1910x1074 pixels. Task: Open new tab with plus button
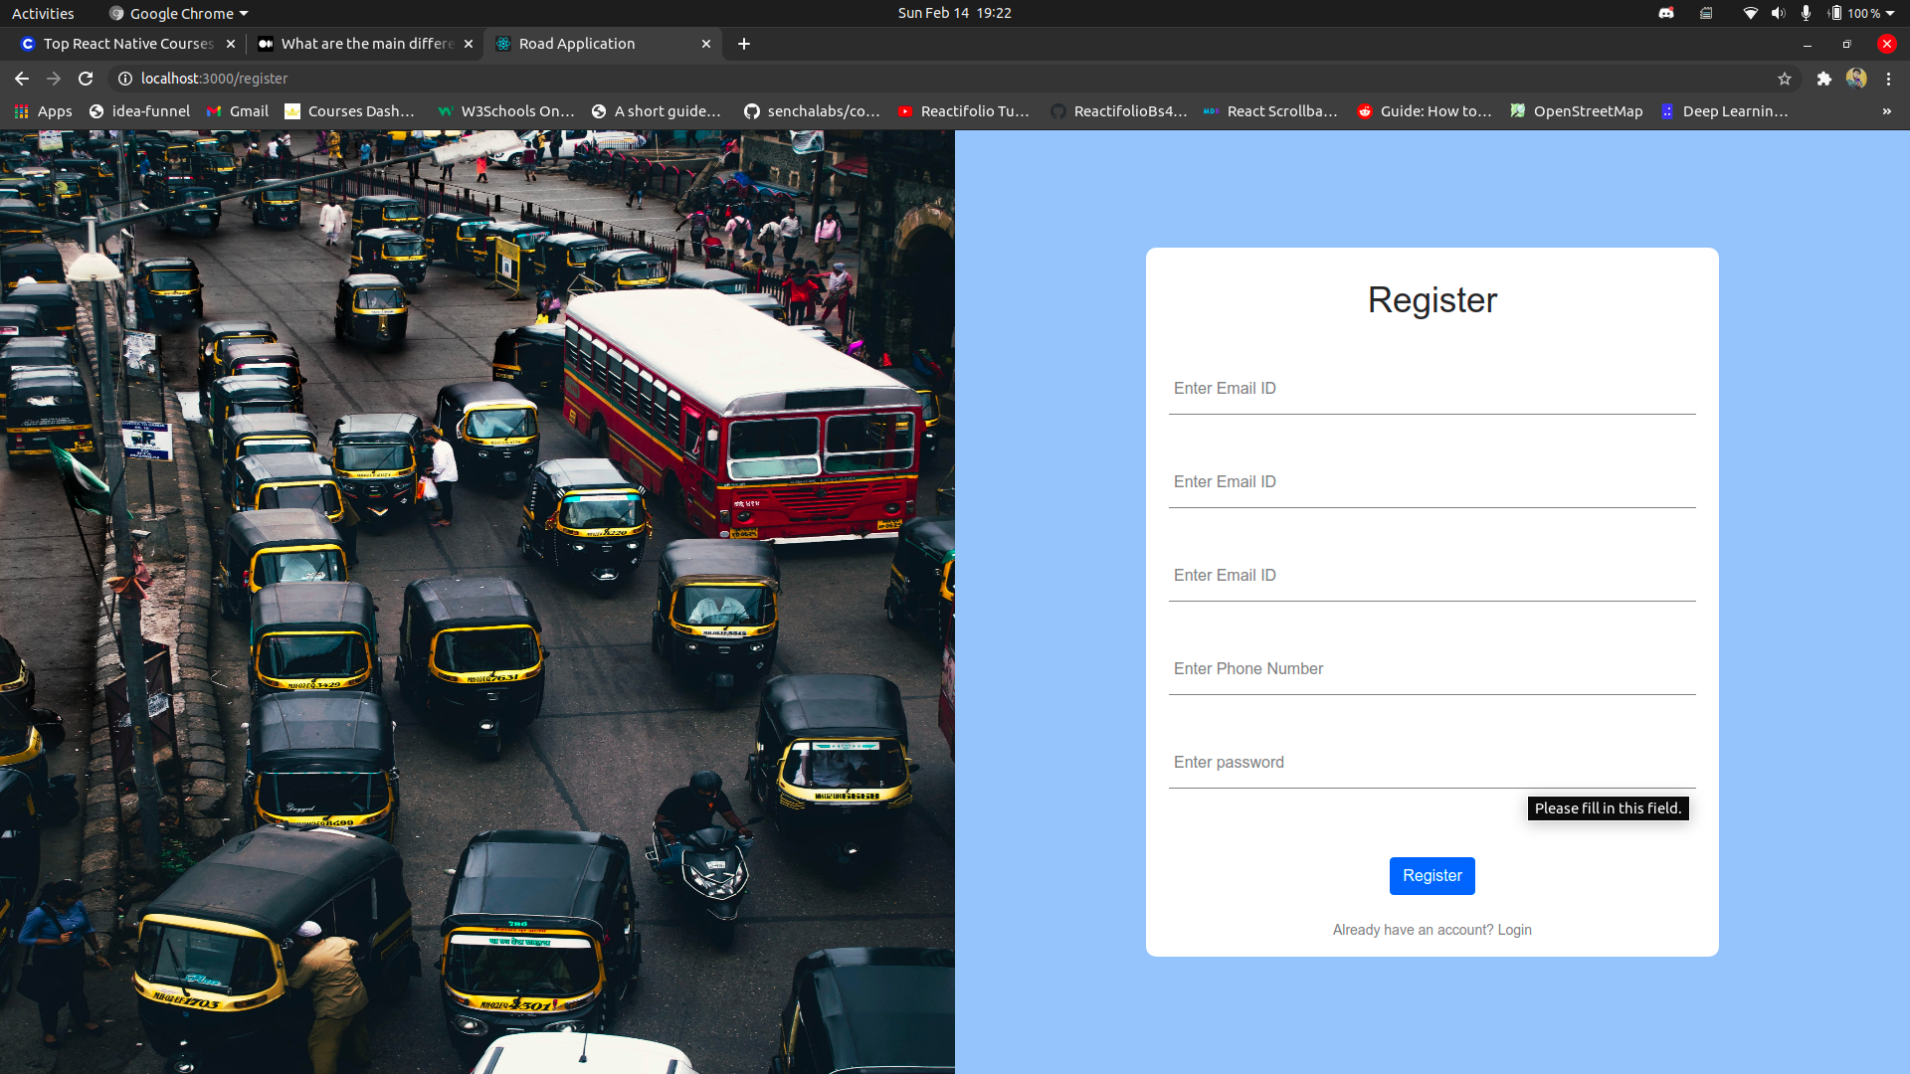click(744, 44)
